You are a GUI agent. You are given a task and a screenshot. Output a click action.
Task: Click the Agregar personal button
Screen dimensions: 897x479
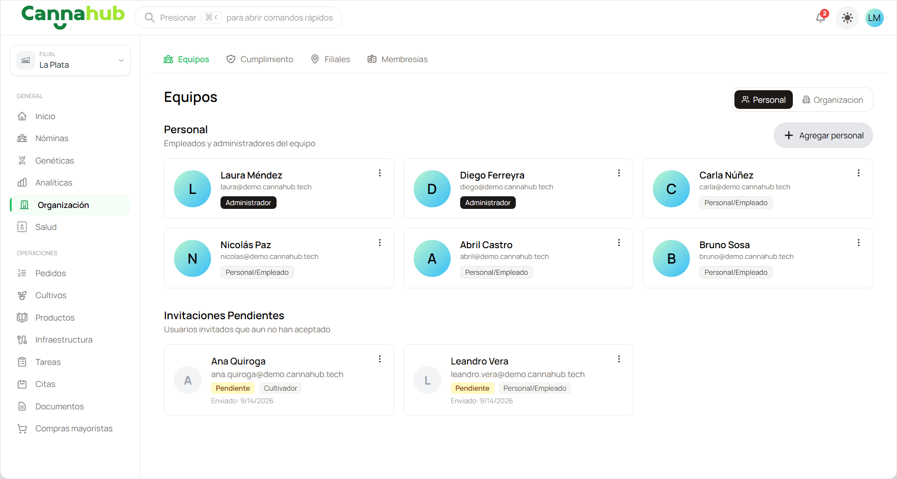(823, 136)
